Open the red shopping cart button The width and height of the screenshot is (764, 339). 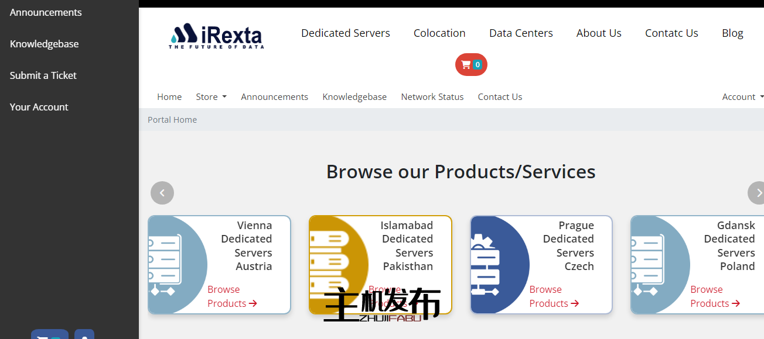coord(471,65)
